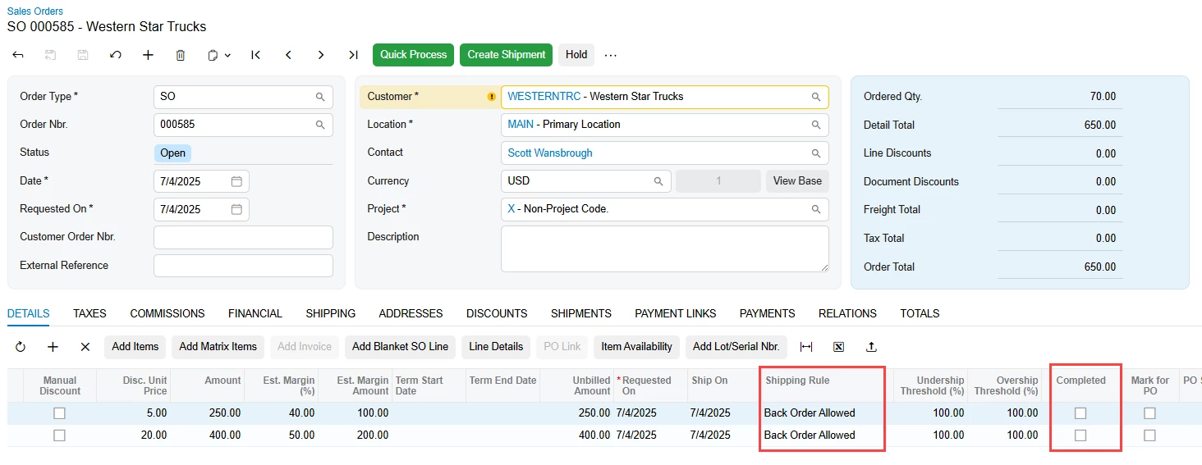This screenshot has height=465, width=1202.
Task: Open Project lookup search icon
Action: [816, 209]
